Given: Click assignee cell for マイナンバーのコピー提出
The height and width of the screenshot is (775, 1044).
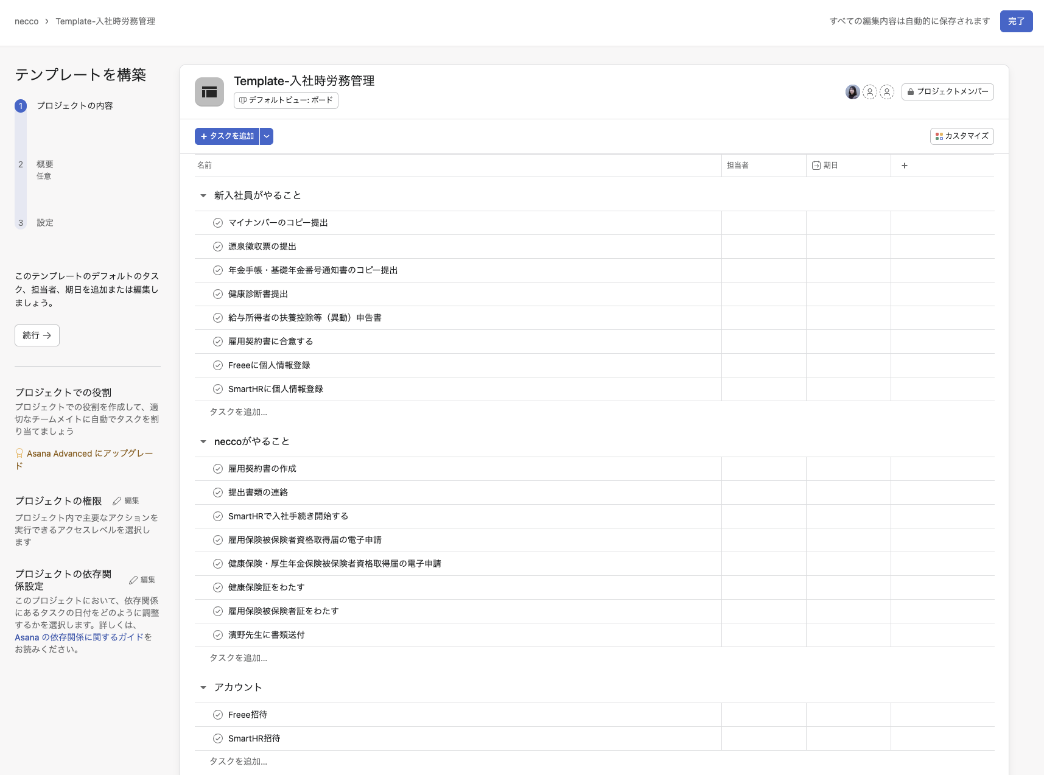Looking at the screenshot, I should [764, 223].
